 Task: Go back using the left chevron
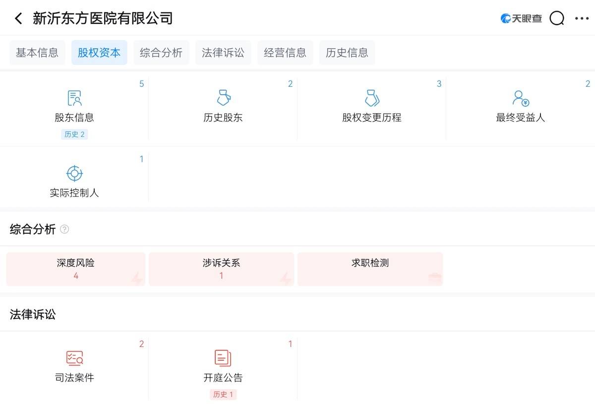(18, 18)
